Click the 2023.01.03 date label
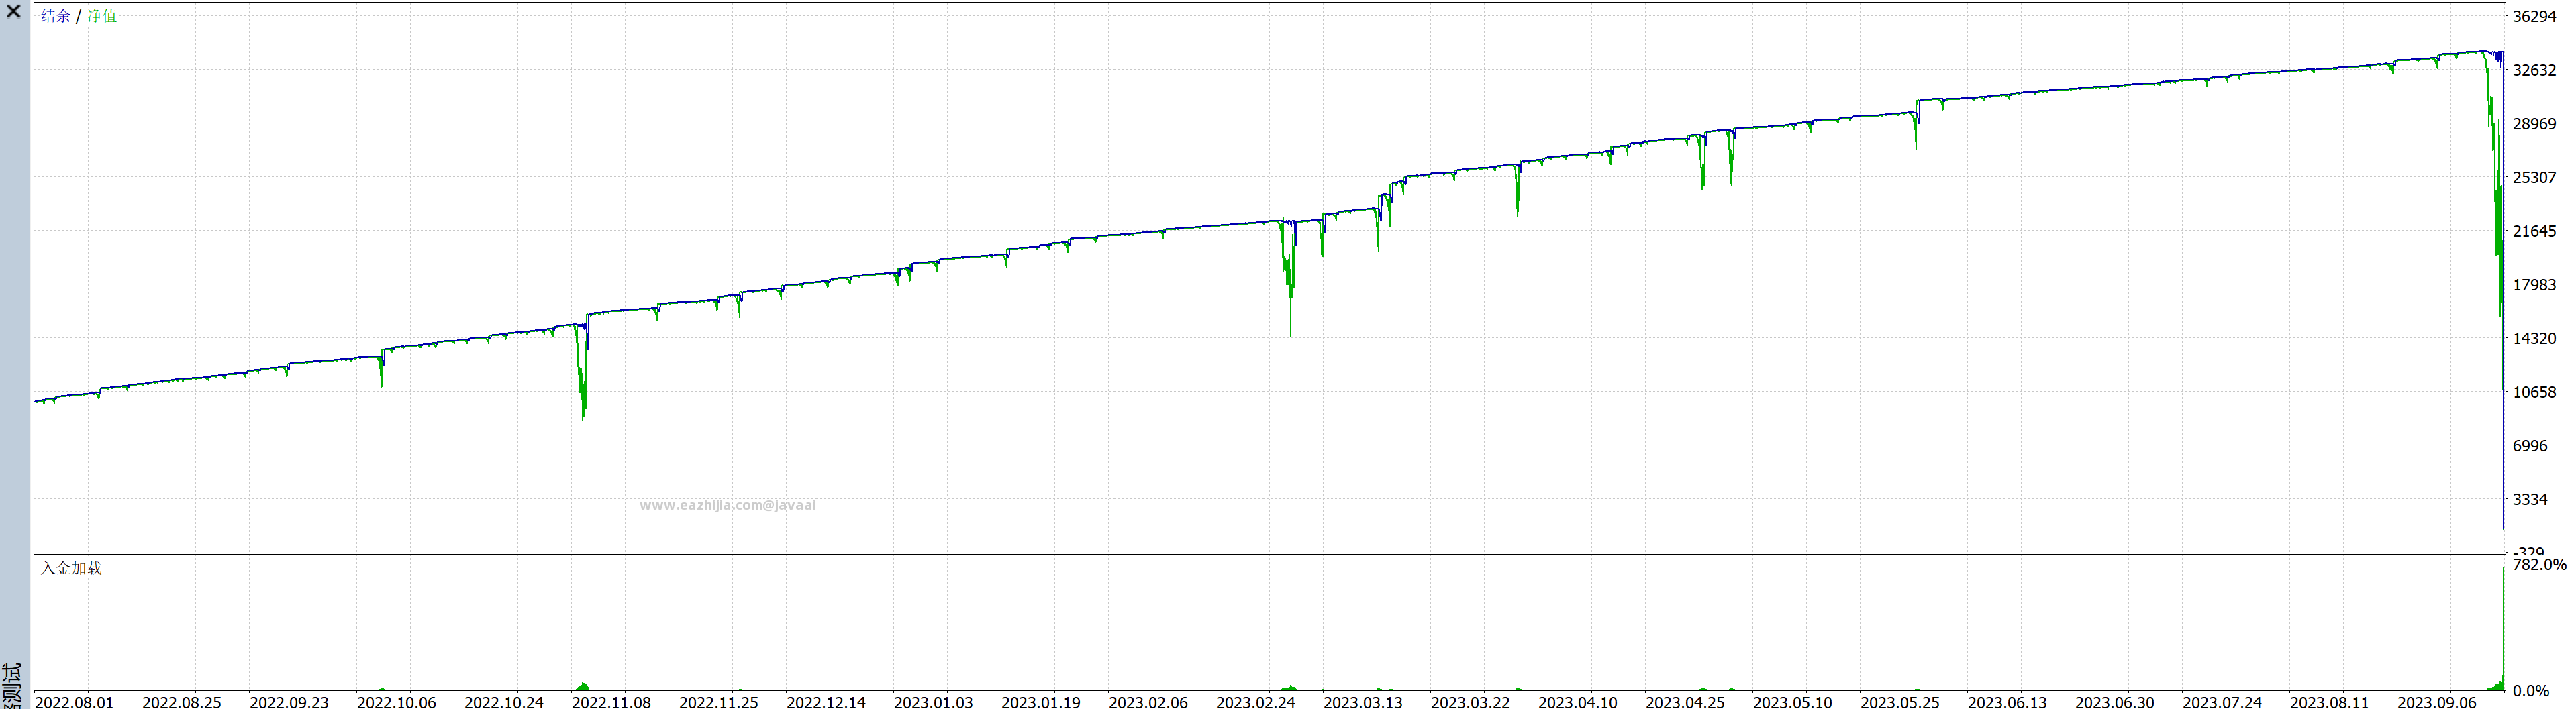Viewport: 2576px width, 709px height. 933,703
